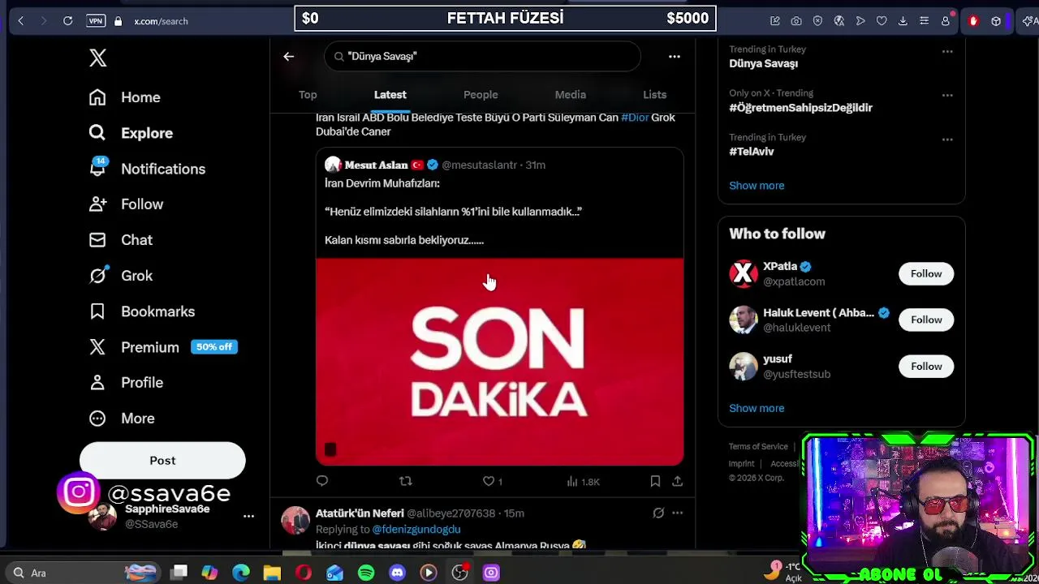Open browser easy setup sliders icon

924,21
